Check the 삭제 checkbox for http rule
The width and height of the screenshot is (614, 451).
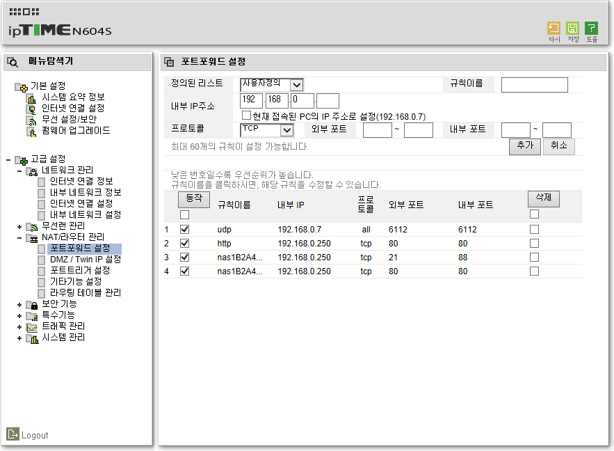pyautogui.click(x=534, y=244)
